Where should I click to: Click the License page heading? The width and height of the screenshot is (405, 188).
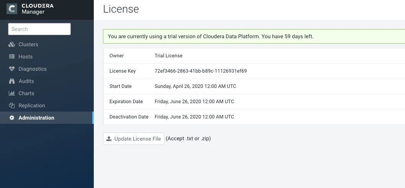tap(121, 9)
